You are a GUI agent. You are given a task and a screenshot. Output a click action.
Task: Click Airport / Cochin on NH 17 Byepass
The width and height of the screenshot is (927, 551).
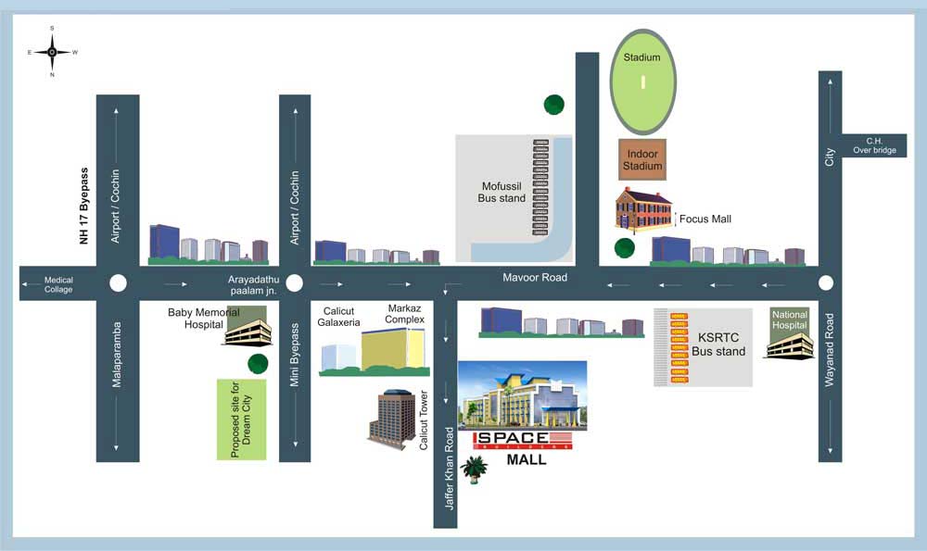(x=115, y=207)
